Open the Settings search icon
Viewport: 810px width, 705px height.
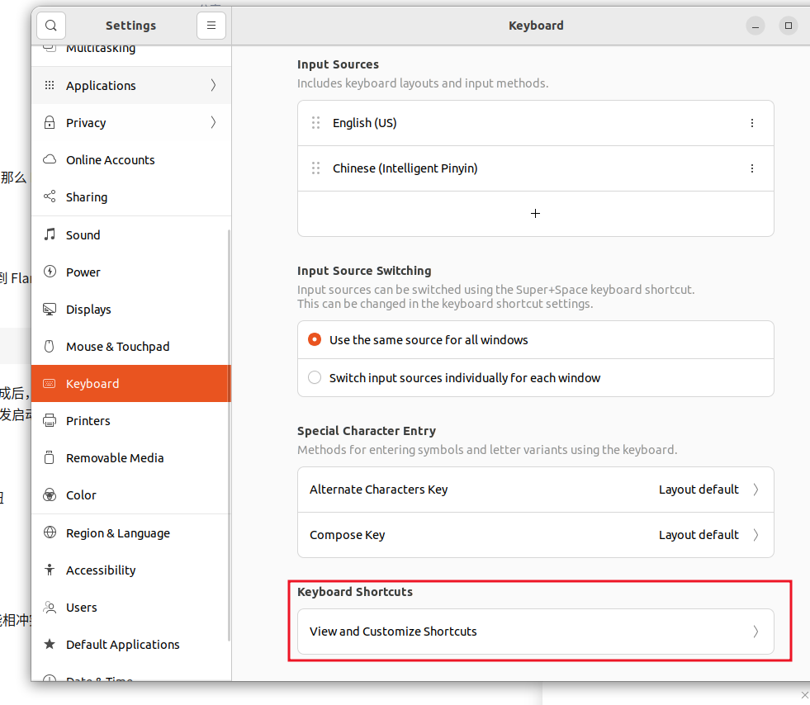pyautogui.click(x=51, y=26)
